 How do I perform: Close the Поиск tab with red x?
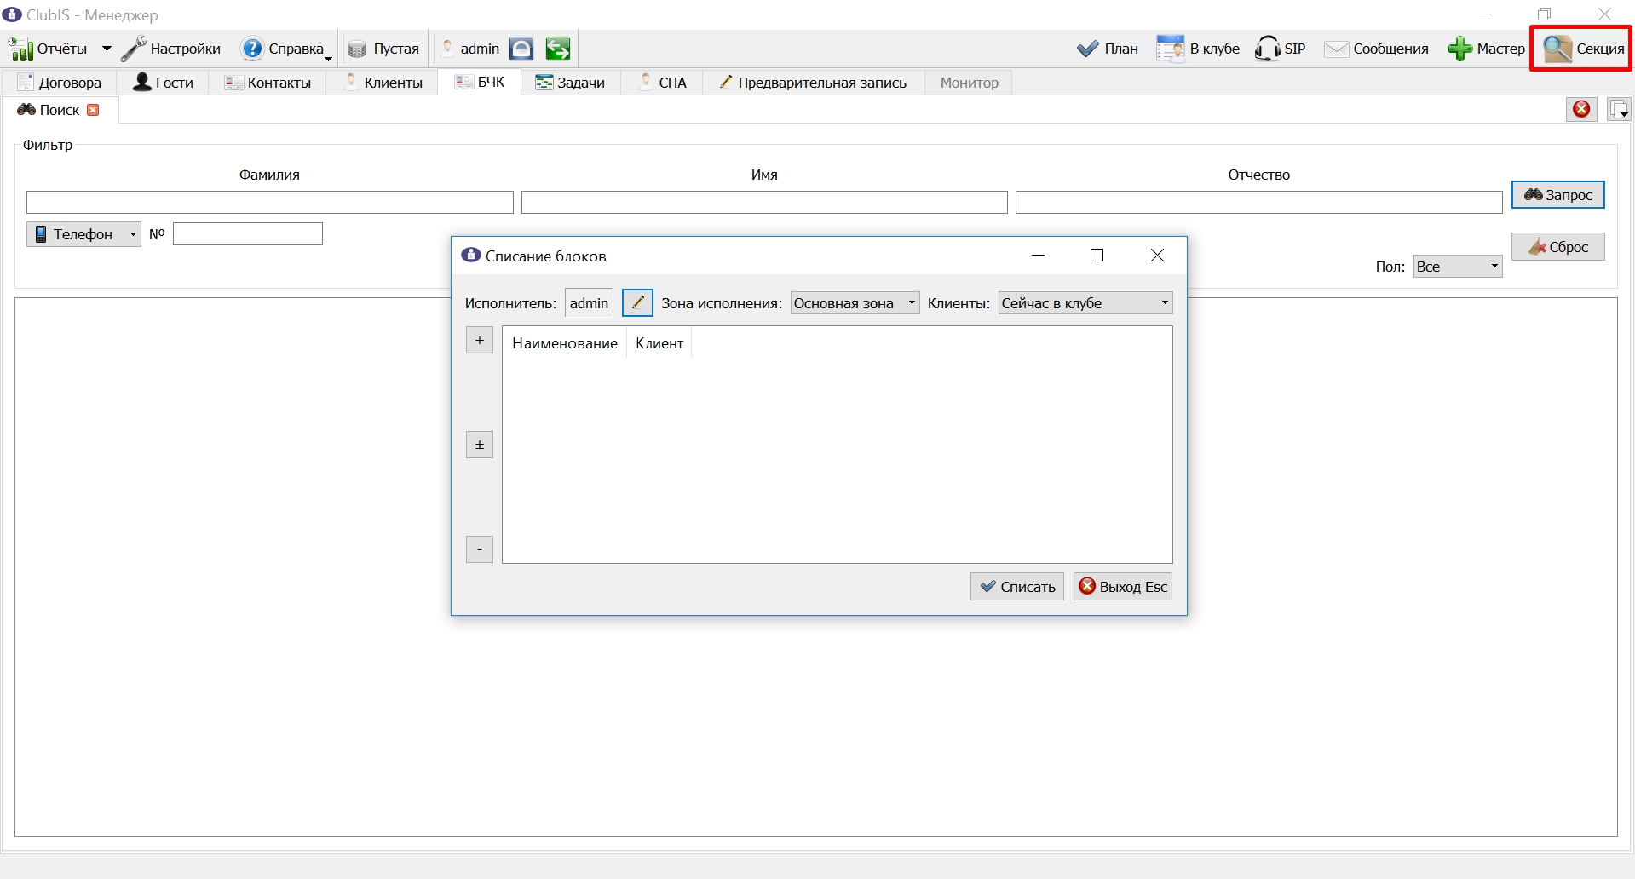(94, 110)
